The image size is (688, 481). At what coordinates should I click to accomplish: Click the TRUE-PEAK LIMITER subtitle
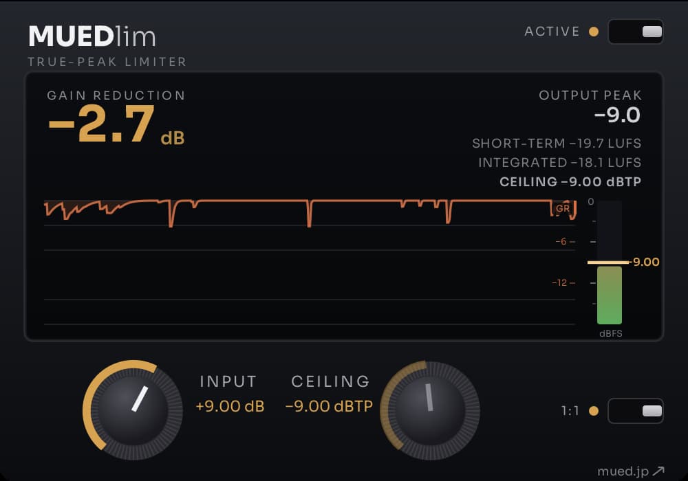coord(107,62)
